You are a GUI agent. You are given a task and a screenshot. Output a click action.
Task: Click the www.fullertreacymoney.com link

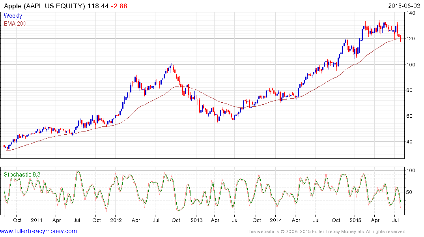(38, 231)
